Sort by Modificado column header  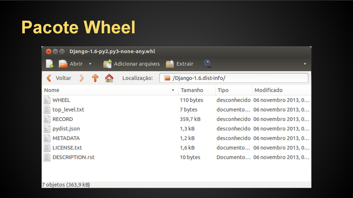(x=282, y=90)
